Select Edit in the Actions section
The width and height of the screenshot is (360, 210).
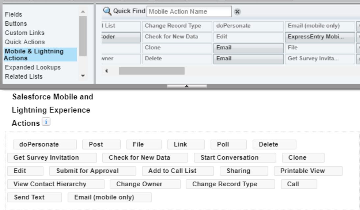pyautogui.click(x=25, y=171)
